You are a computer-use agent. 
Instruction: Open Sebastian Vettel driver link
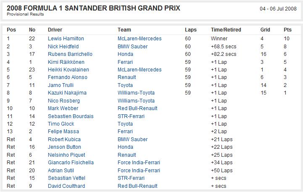pos(66,178)
